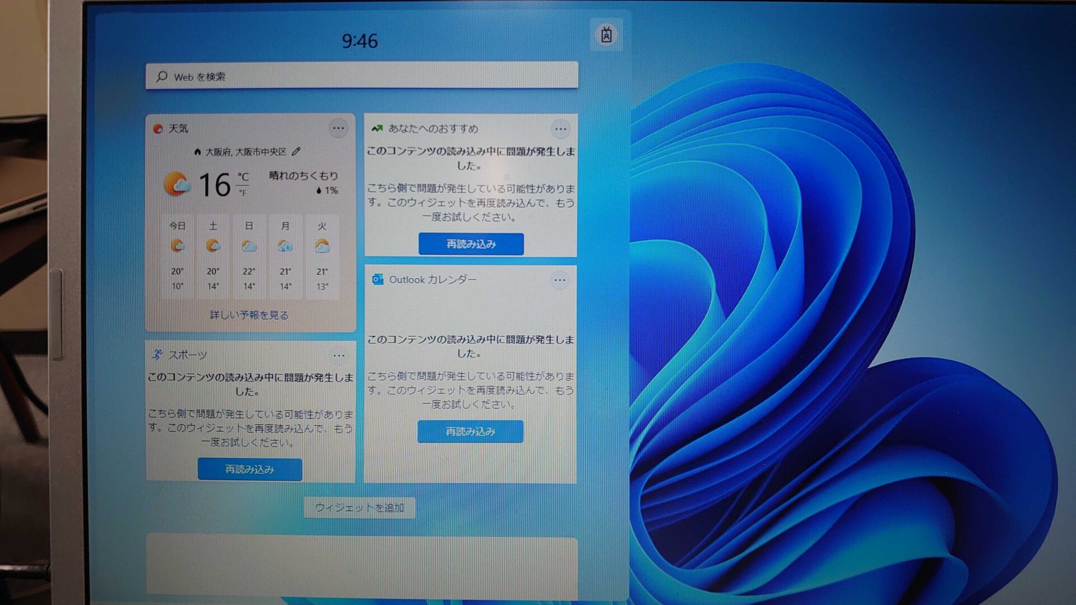Open the recommended widget options menu
Image resolution: width=1076 pixels, height=605 pixels.
560,129
